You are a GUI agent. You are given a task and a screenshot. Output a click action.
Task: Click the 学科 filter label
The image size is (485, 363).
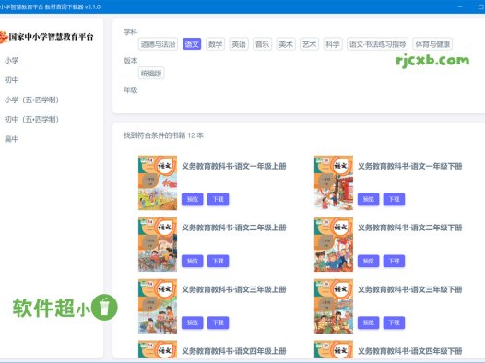[x=130, y=32]
